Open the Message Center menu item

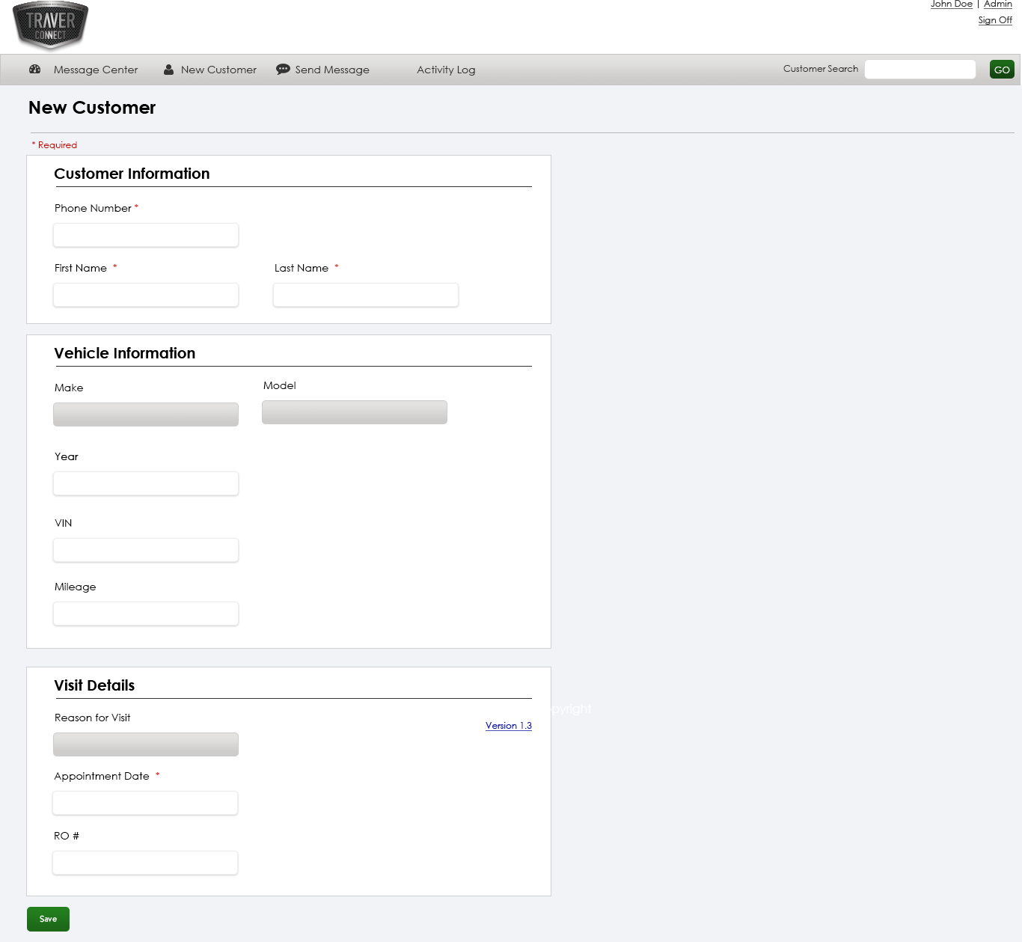point(96,70)
